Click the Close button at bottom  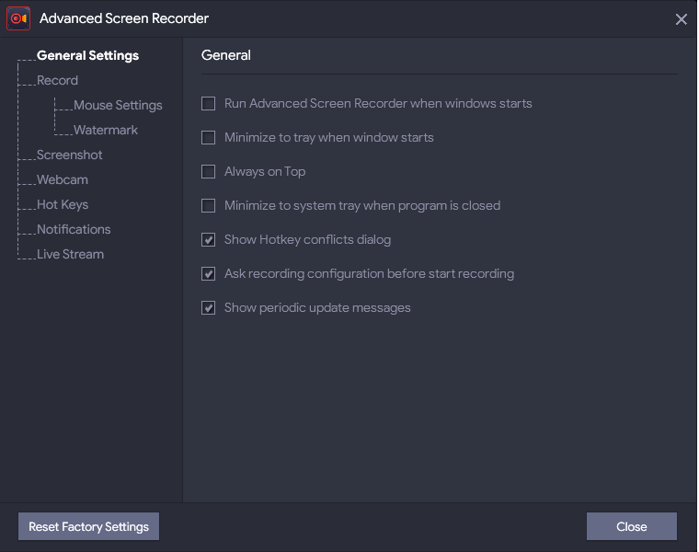[x=632, y=526]
